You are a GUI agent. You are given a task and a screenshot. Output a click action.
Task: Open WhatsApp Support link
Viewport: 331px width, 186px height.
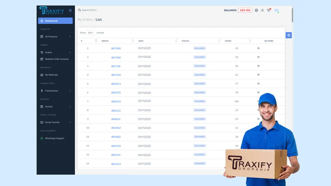pos(55,138)
